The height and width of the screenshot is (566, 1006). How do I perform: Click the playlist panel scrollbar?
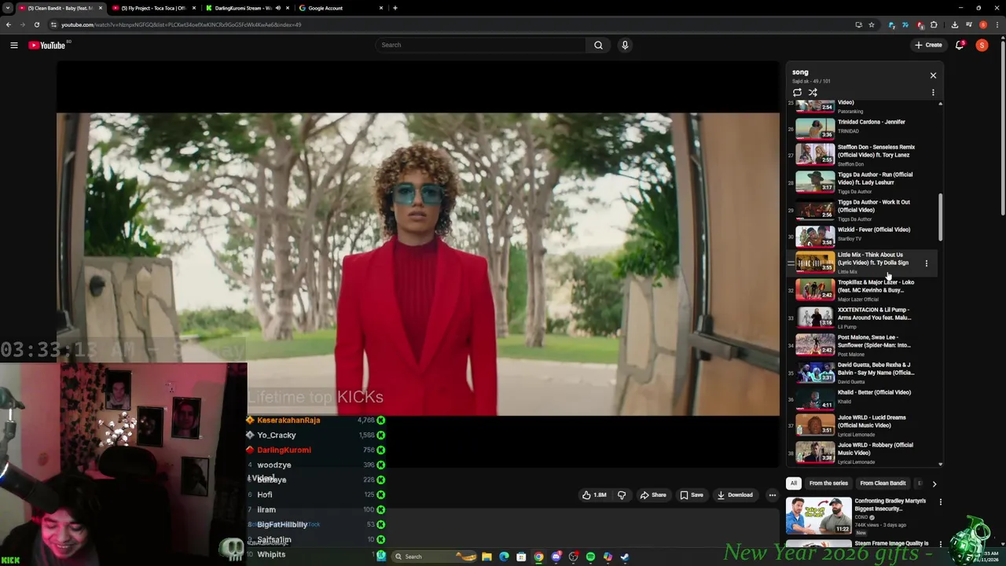pos(940,219)
